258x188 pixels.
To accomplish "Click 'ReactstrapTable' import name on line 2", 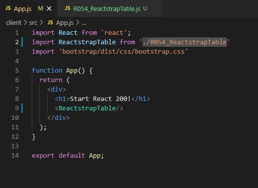I will (x=87, y=42).
